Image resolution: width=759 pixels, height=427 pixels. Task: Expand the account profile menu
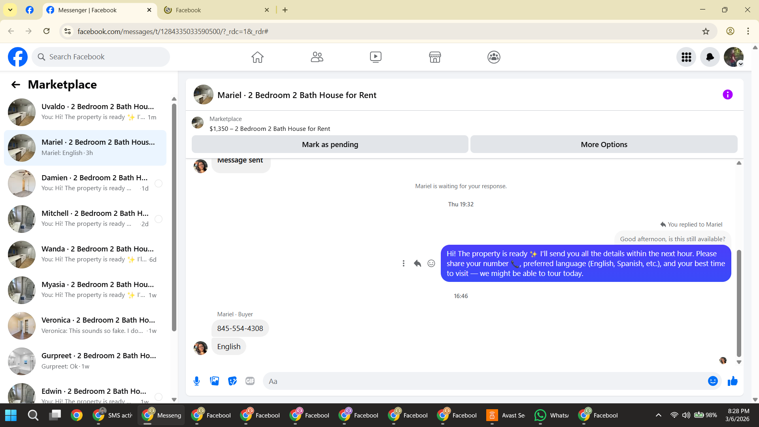pos(734,57)
